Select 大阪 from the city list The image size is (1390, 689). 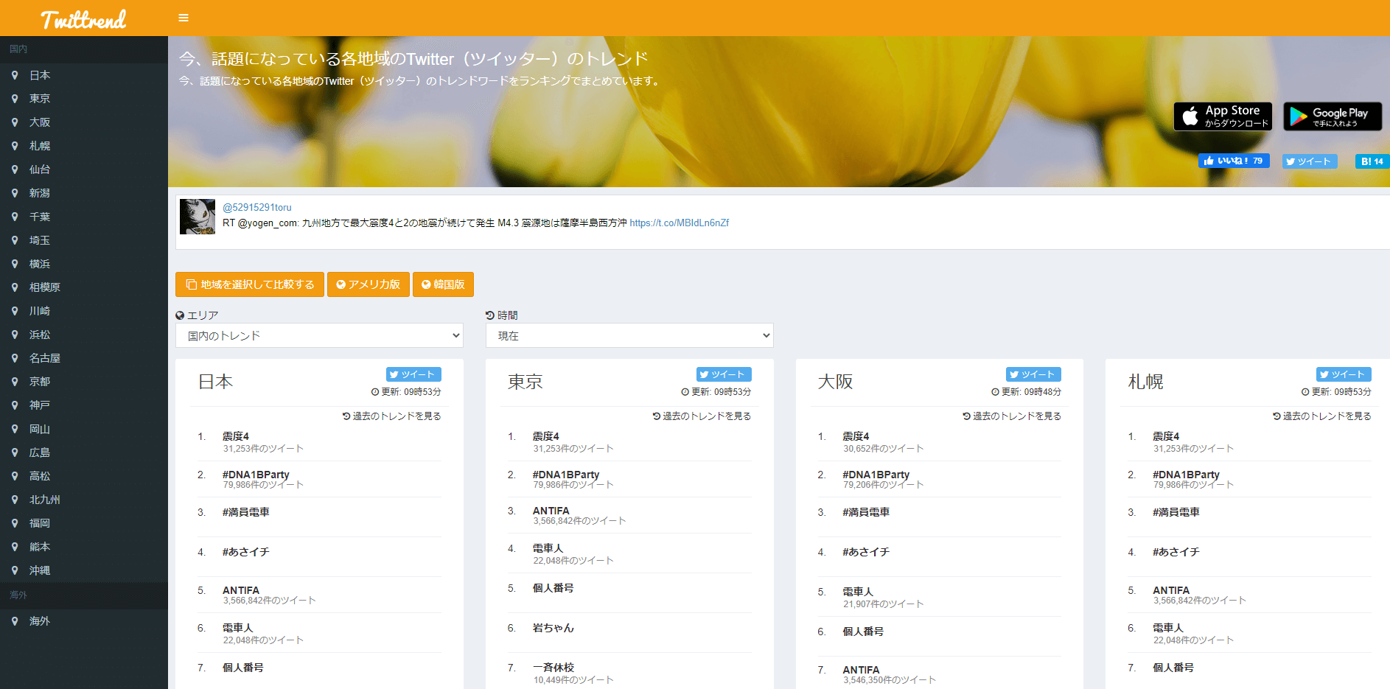click(39, 122)
